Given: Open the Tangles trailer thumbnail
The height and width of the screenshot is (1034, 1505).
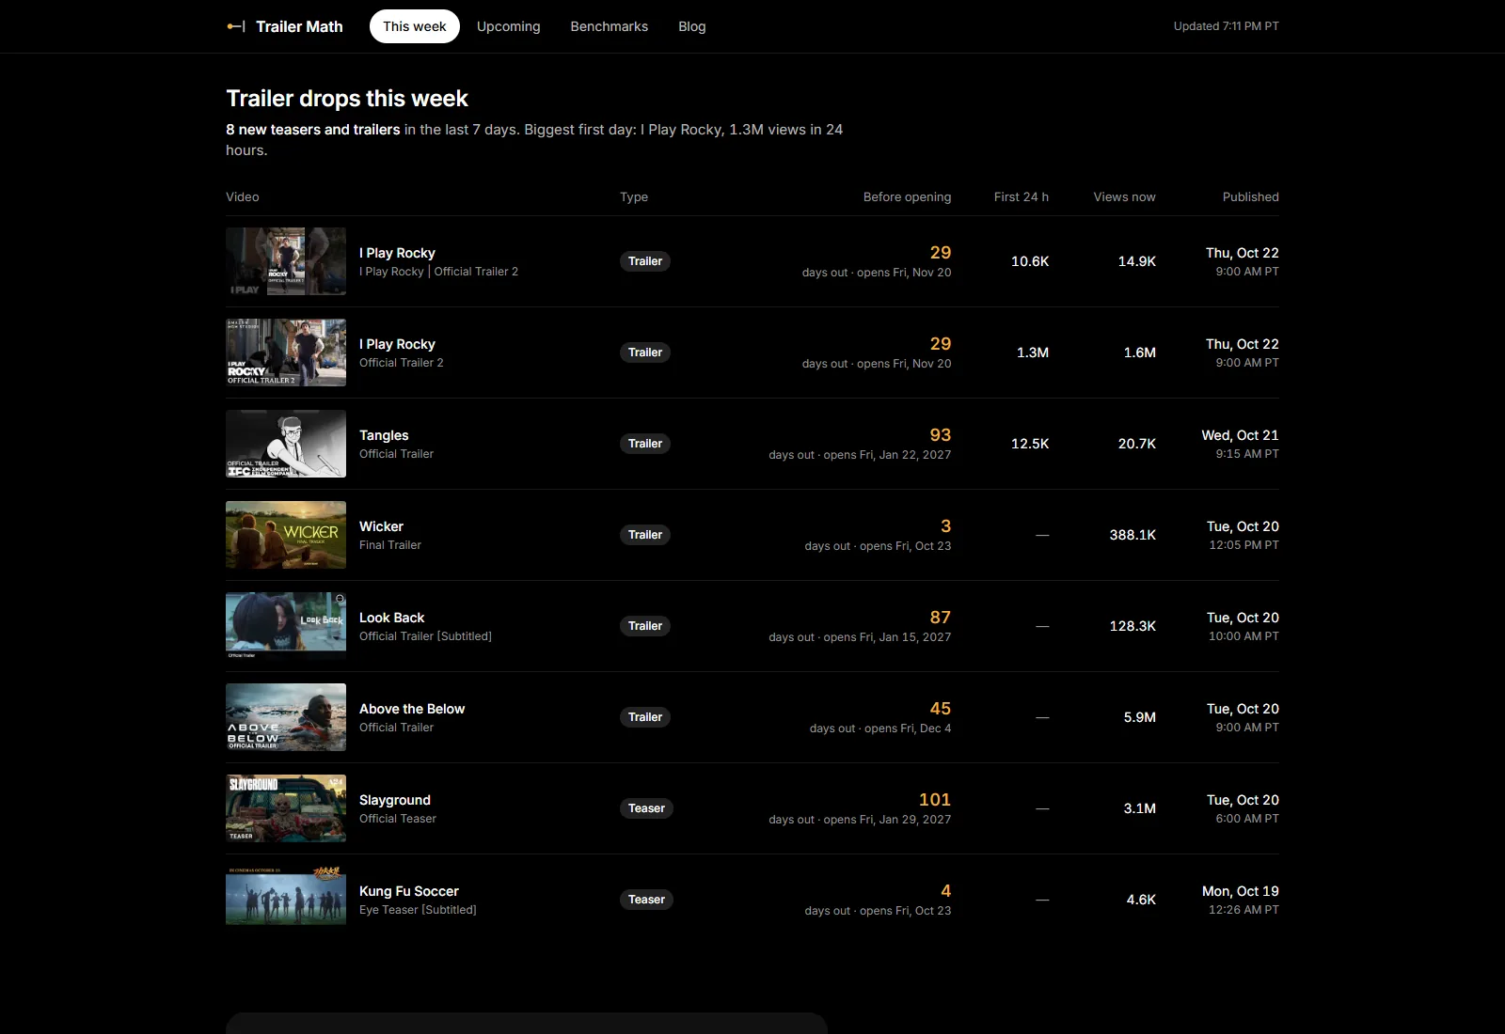Looking at the screenshot, I should click(286, 444).
